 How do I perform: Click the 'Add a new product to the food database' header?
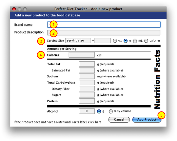click(x=47, y=15)
